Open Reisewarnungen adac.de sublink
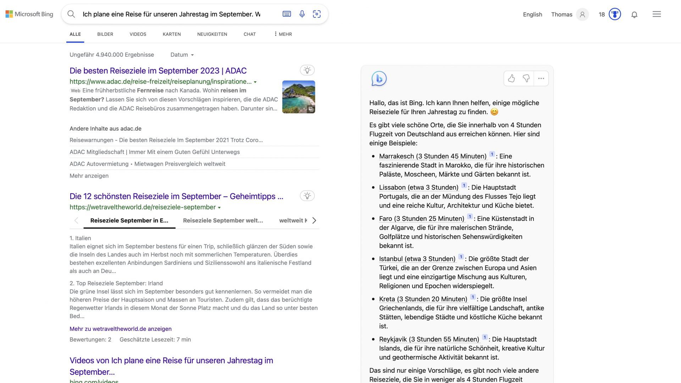Screen dimensions: 681x383 pos(166,140)
